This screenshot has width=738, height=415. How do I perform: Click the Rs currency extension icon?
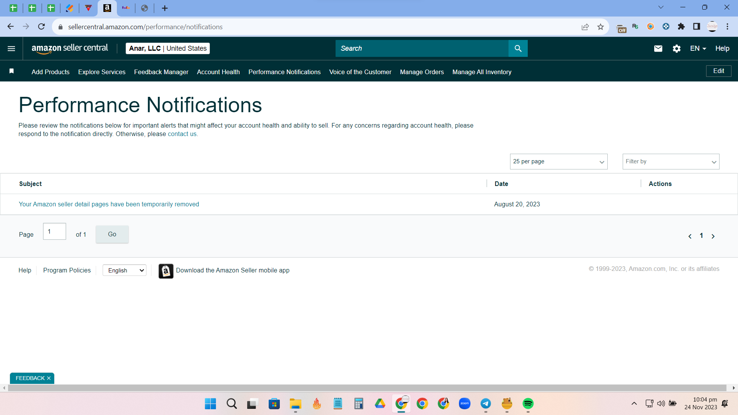pyautogui.click(x=635, y=27)
